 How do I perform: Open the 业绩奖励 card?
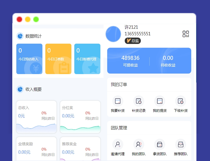coord(37,149)
